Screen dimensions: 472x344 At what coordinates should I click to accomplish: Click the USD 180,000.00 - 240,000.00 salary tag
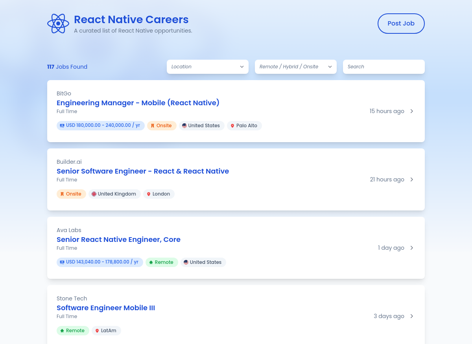(101, 126)
